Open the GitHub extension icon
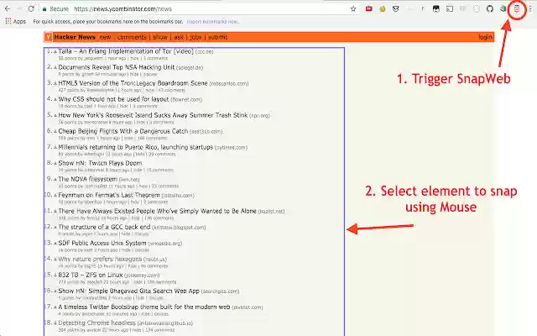 [490, 9]
